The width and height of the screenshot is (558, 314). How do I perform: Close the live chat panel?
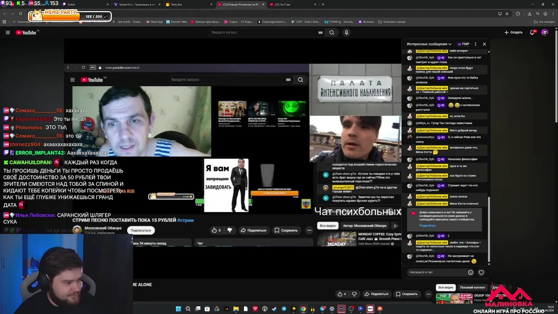click(x=484, y=44)
